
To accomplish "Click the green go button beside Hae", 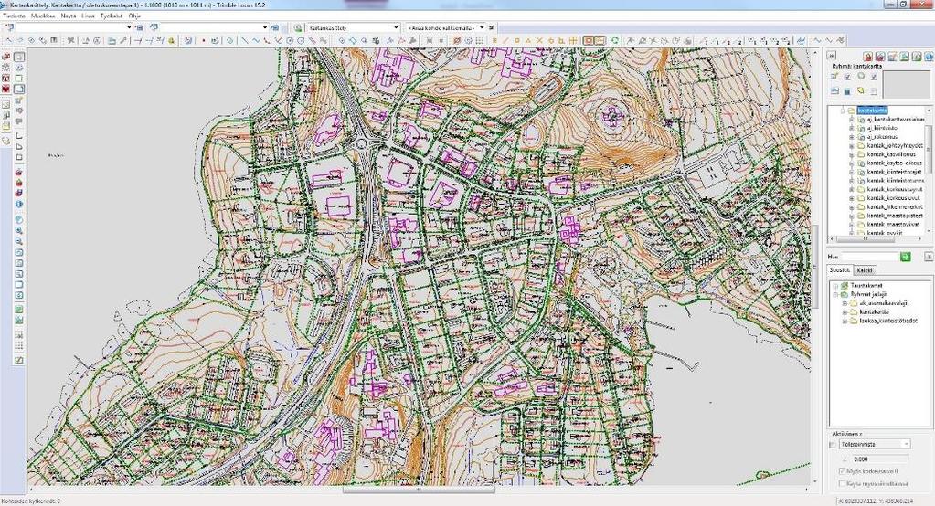I will tap(906, 257).
